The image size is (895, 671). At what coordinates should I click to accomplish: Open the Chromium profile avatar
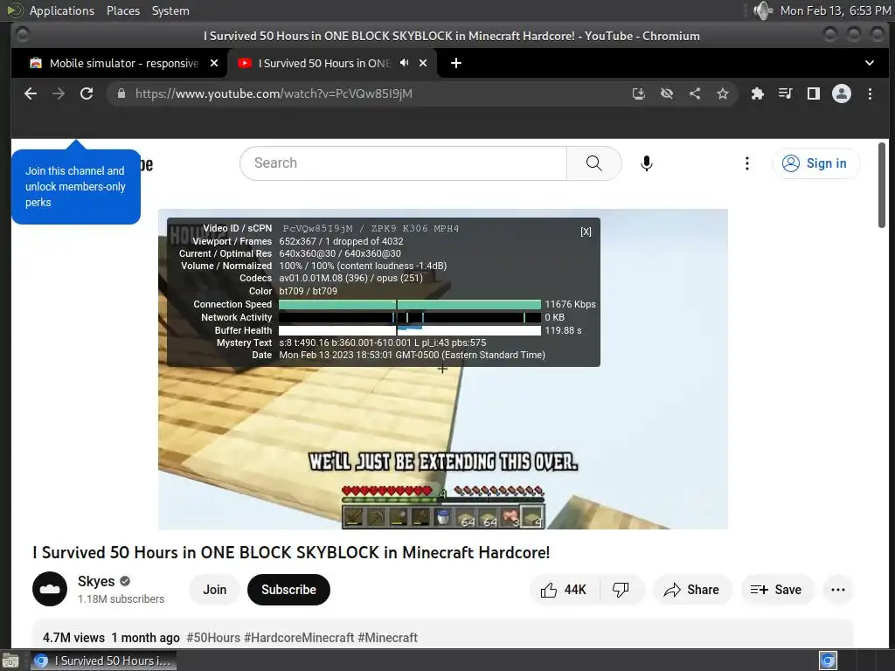(842, 93)
